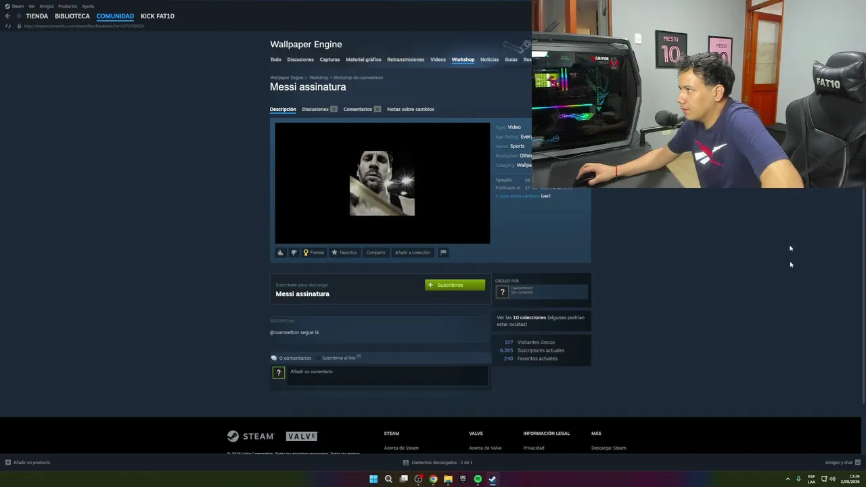The height and width of the screenshot is (487, 866).
Task: Click the Premiar award button
Action: 314,252
